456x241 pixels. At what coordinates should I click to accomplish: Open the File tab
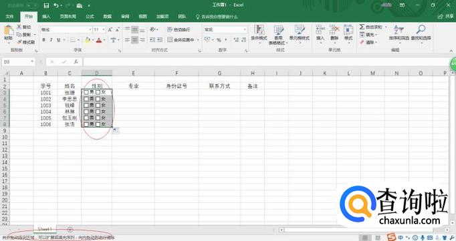tap(9, 17)
